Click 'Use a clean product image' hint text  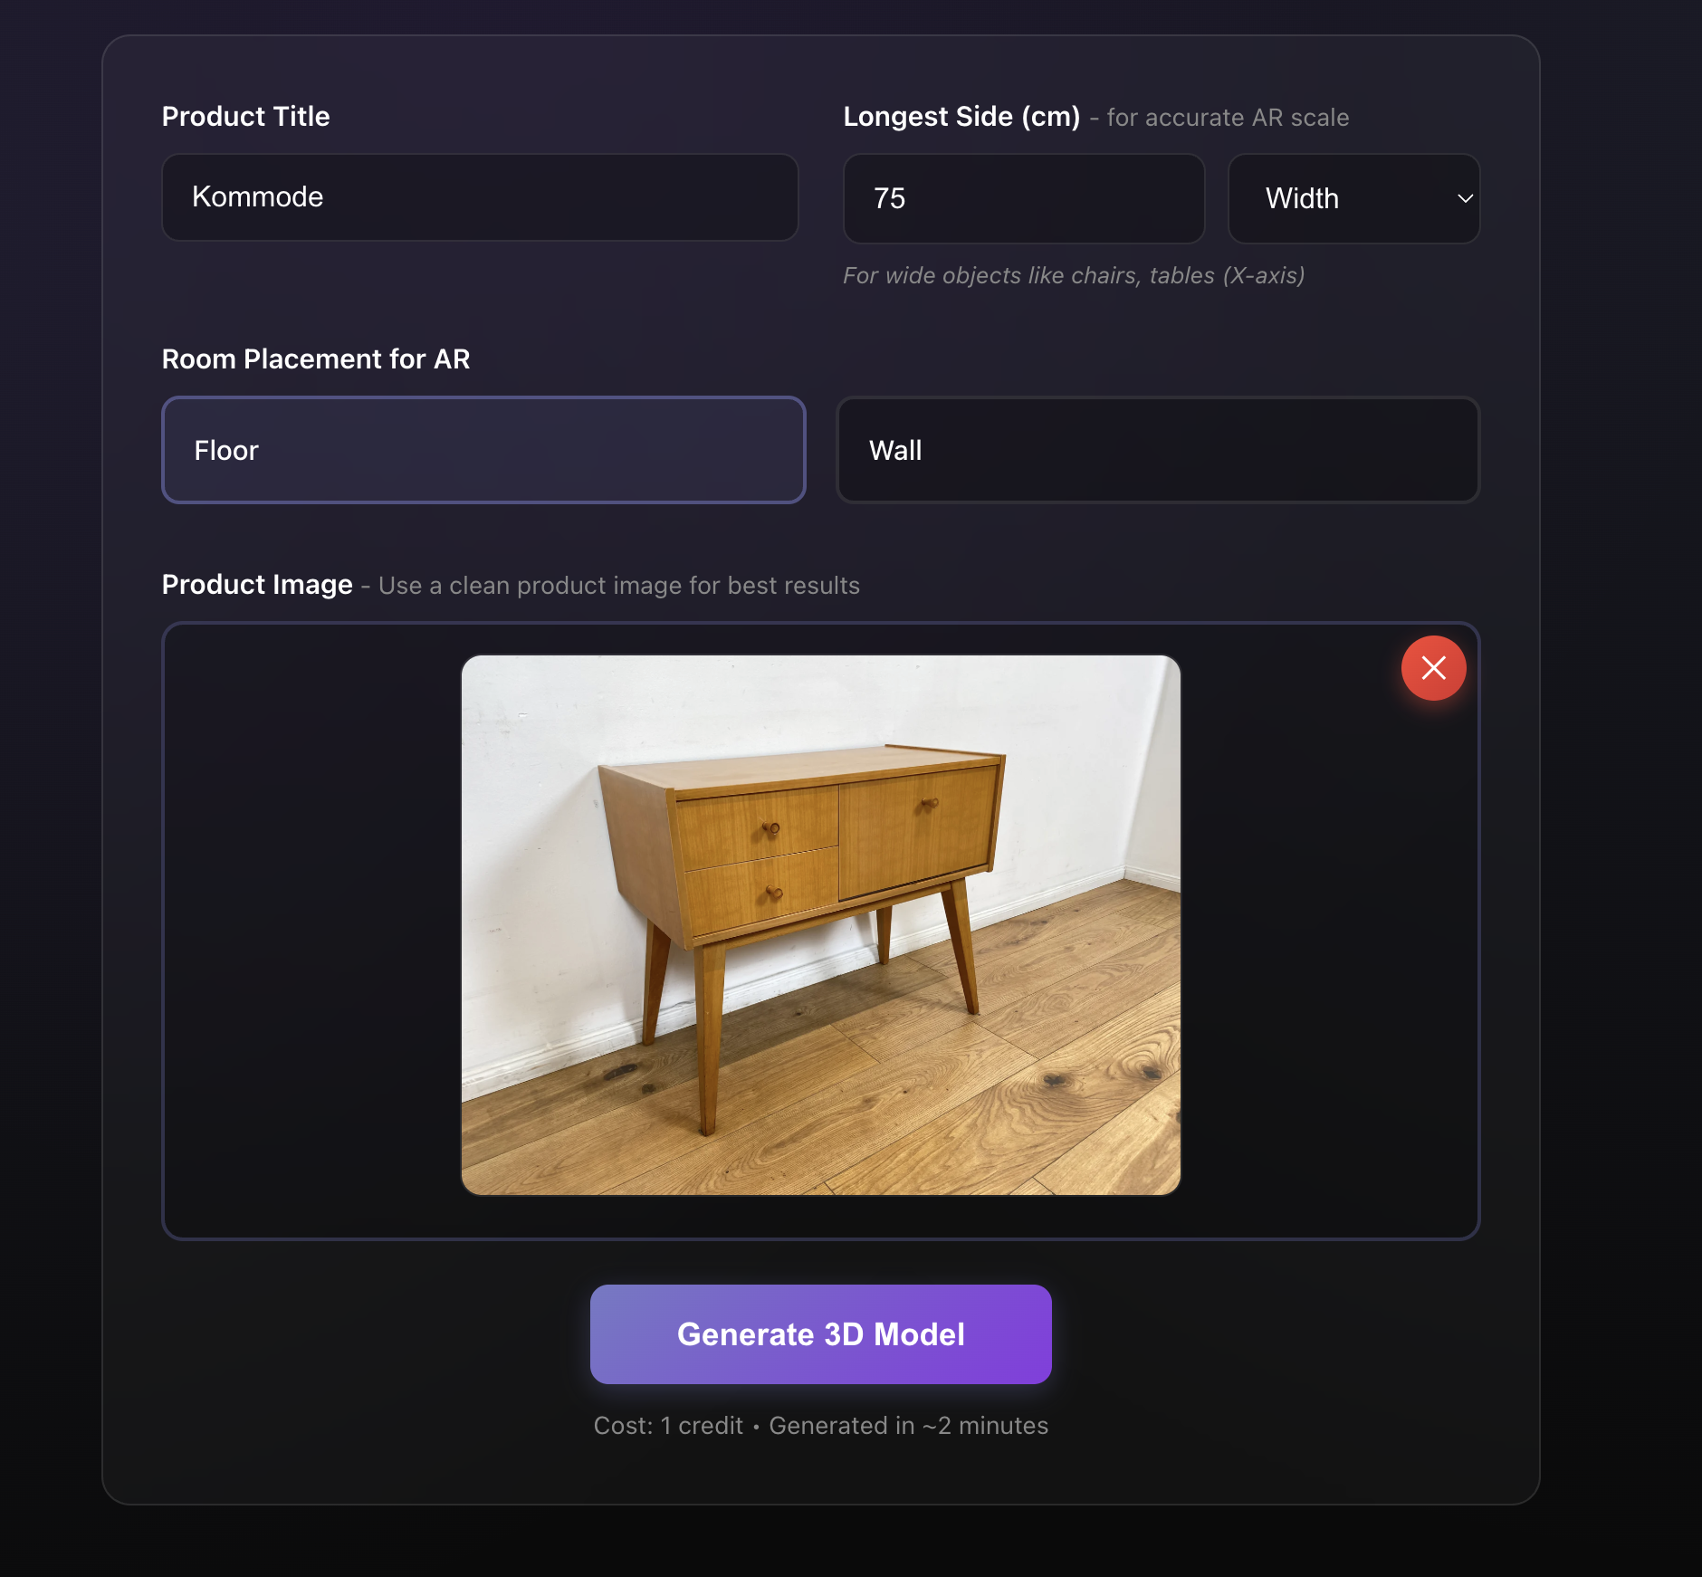(x=619, y=586)
